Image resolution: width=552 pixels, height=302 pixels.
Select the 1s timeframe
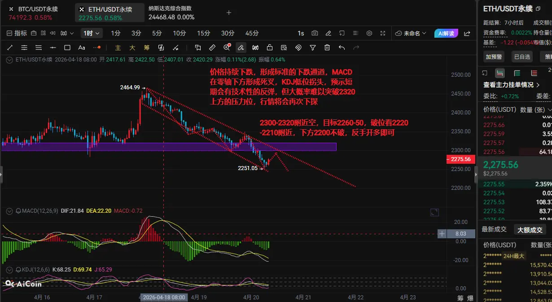(301, 33)
